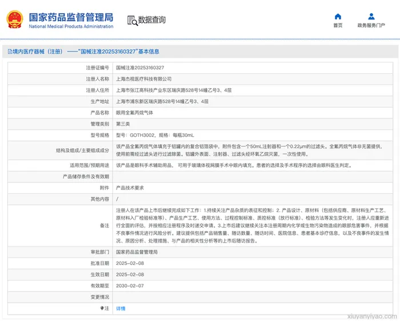Click the 备注 remarks paragraph
This screenshot has height=321, width=400.
coord(253,225)
